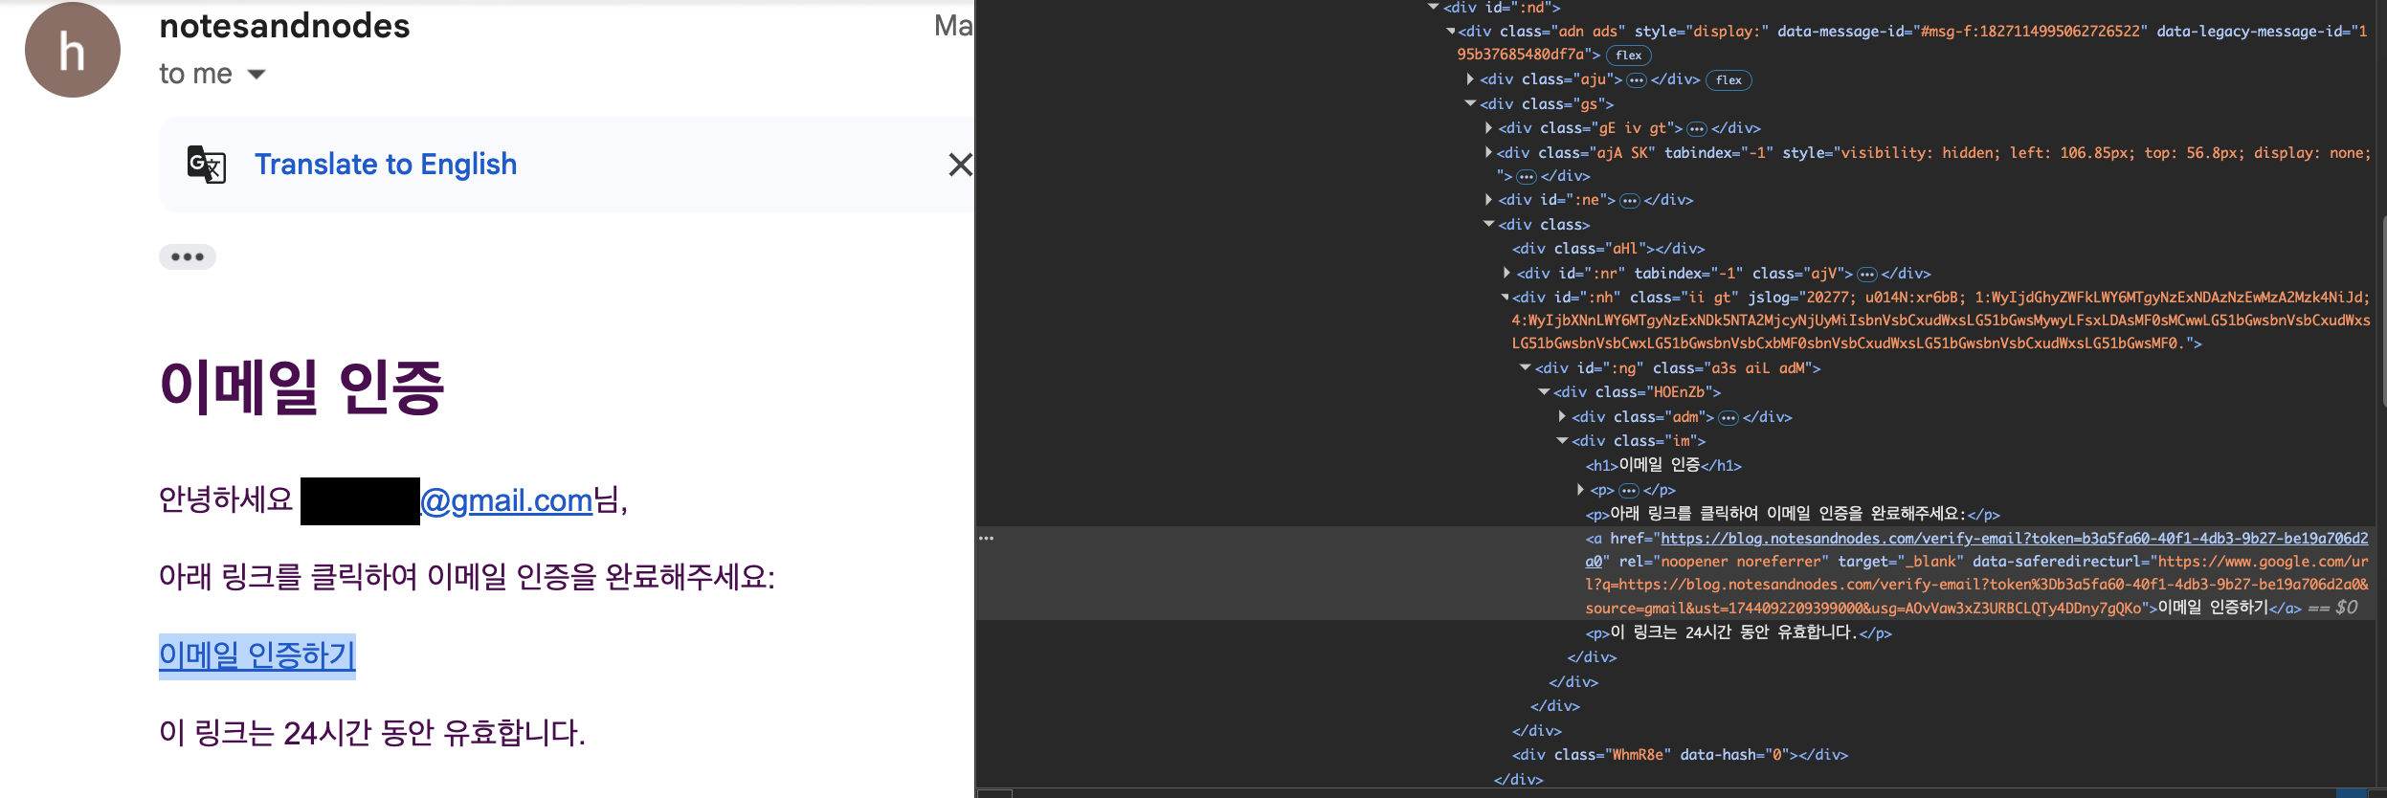
Task: Click the sender name notesandnodes
Action: point(284,26)
